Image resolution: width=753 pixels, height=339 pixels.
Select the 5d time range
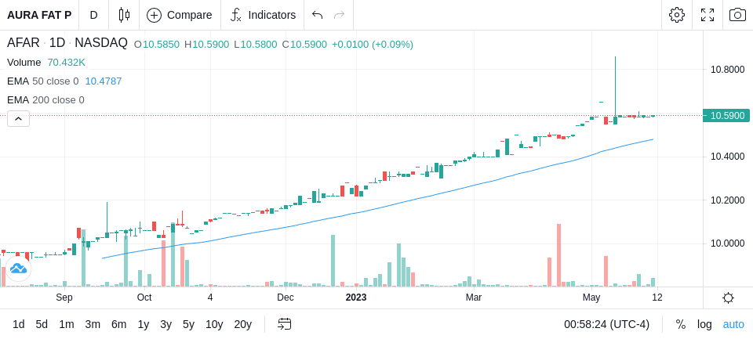42,325
